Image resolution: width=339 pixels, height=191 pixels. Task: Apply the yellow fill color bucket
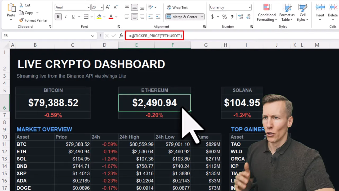click(x=99, y=17)
